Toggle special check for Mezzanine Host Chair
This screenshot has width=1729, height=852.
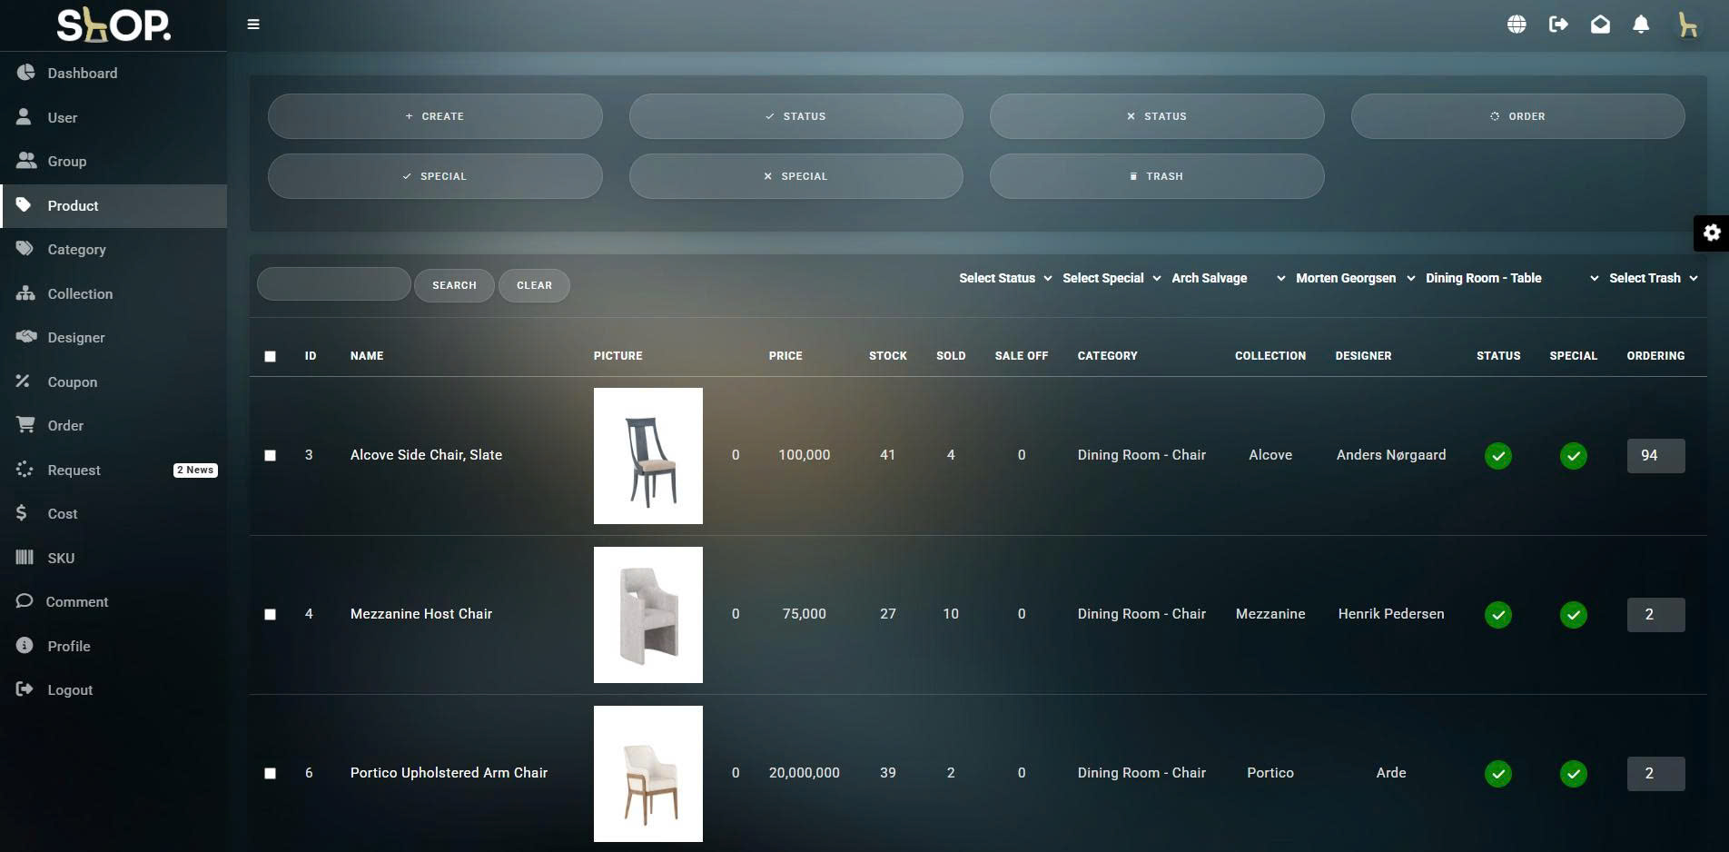coord(1573,615)
